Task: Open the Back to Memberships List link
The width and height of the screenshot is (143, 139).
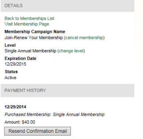Action: click(29, 18)
